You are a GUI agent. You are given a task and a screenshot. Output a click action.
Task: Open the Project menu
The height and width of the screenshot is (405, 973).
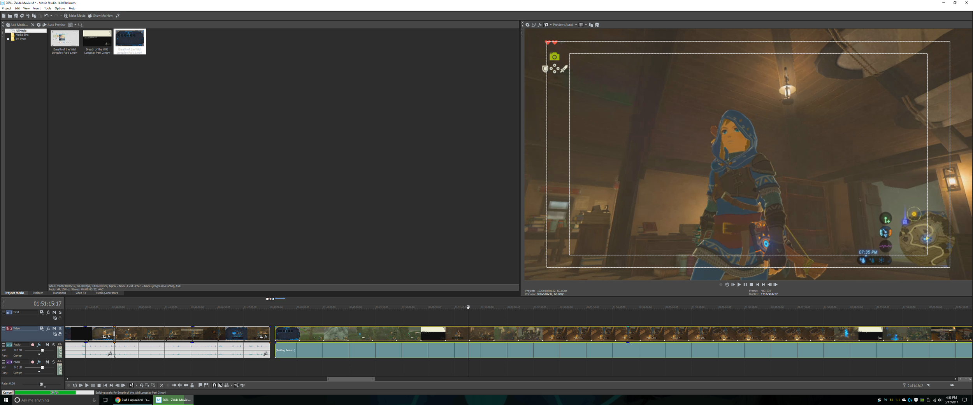[x=7, y=8]
